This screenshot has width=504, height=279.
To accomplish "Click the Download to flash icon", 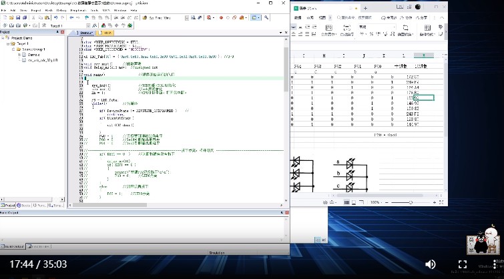I will pos(43,25).
